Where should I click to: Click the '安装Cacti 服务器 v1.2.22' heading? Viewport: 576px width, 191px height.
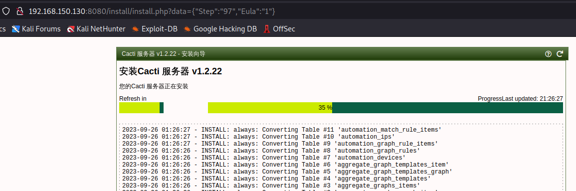click(x=171, y=71)
